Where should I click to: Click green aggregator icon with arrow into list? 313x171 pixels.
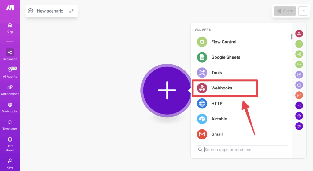click(299, 54)
